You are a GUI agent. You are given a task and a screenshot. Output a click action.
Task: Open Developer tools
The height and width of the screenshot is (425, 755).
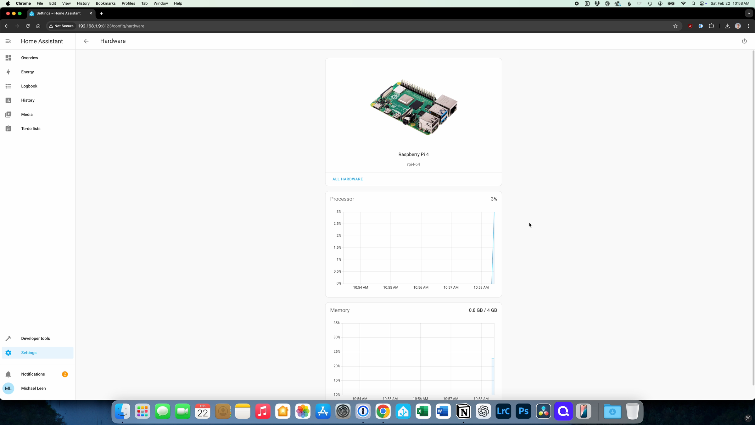click(x=35, y=339)
